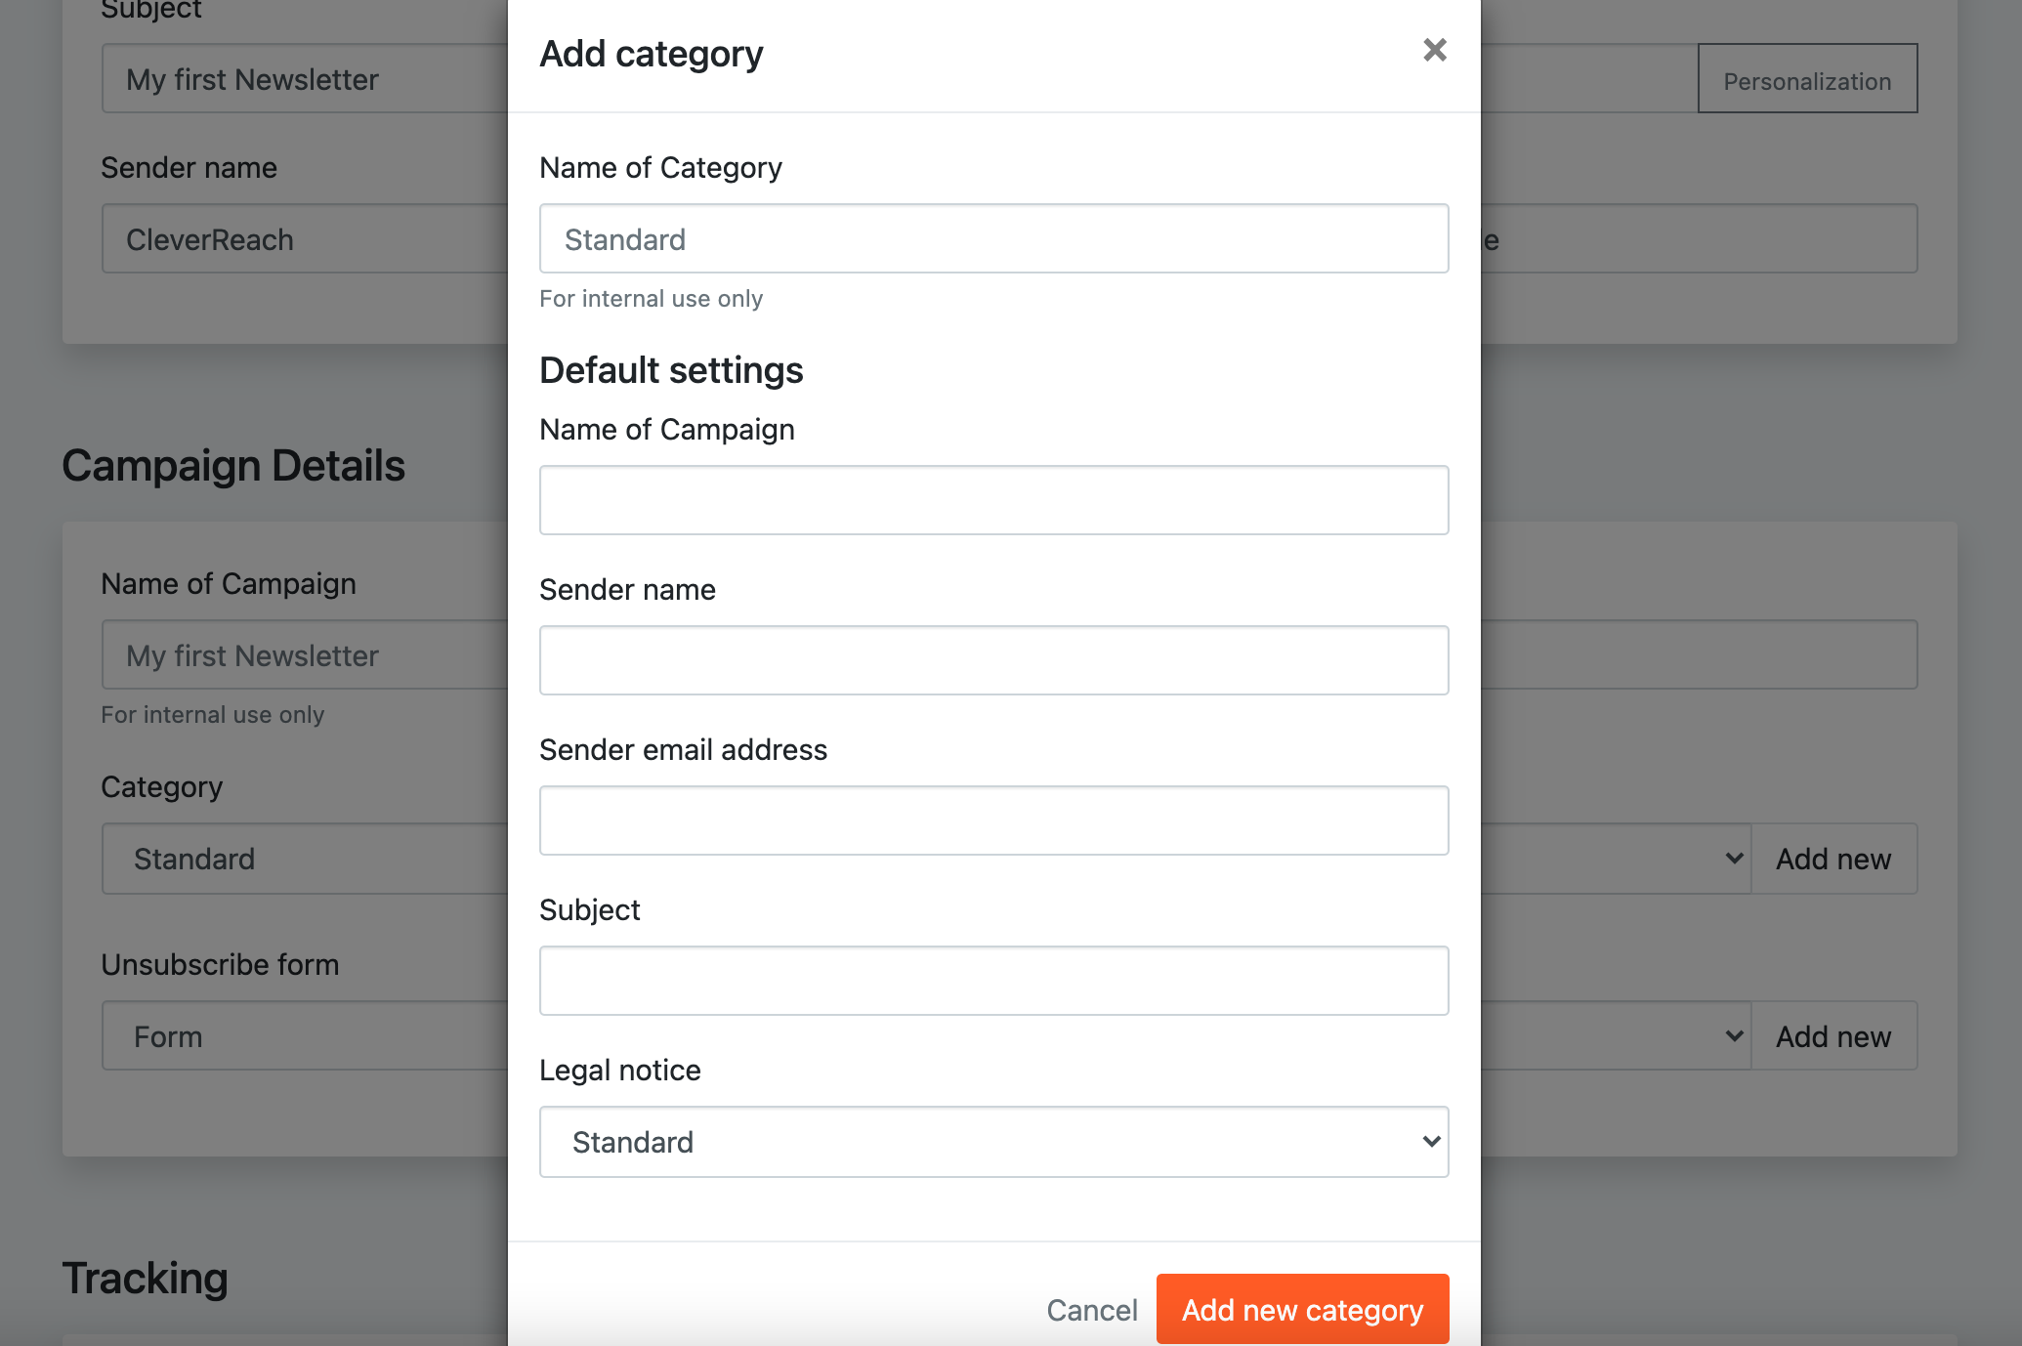
Task: Select the Standard category select box
Action: 305,859
